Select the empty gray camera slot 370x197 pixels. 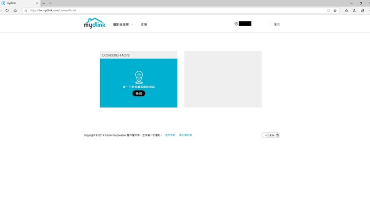223,79
